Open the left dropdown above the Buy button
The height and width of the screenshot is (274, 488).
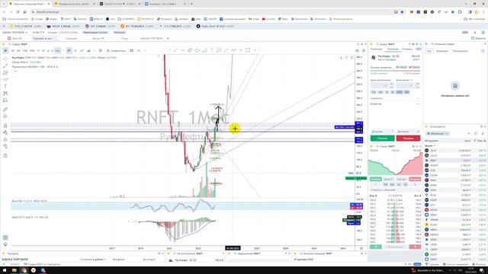[382, 132]
